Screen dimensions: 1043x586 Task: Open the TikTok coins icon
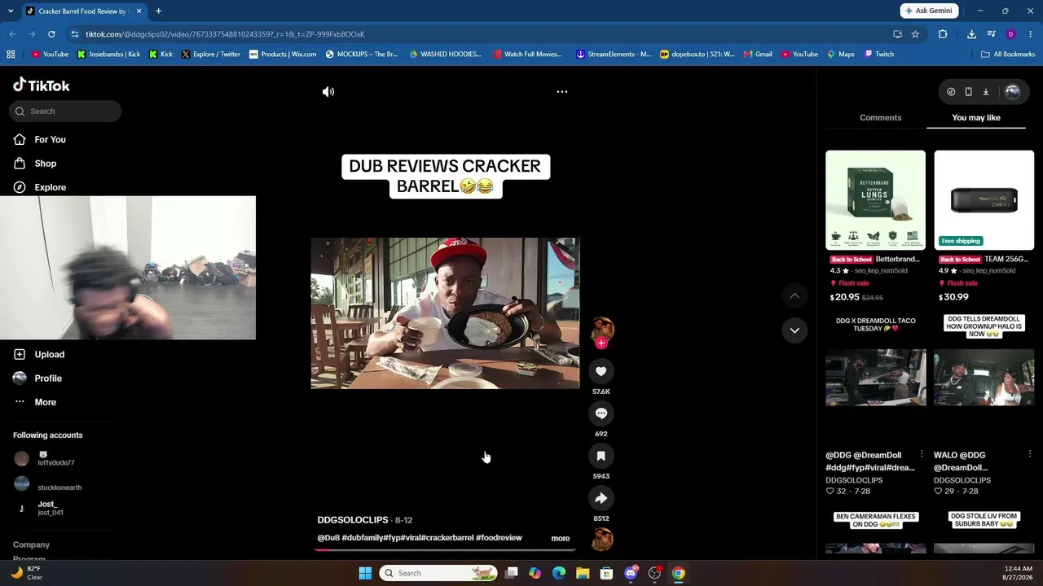(x=951, y=92)
